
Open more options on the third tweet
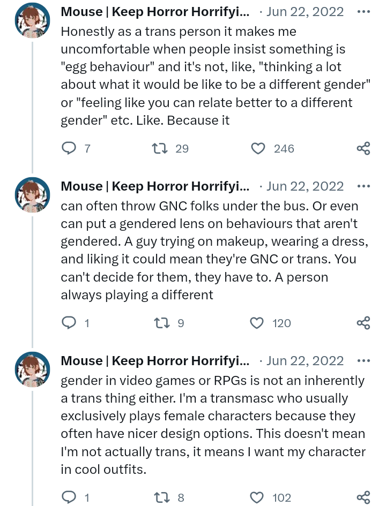363,361
